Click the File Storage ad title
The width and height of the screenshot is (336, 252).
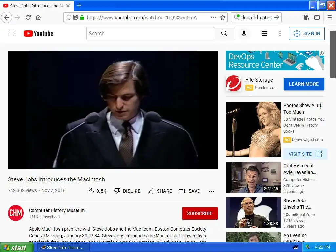(259, 80)
